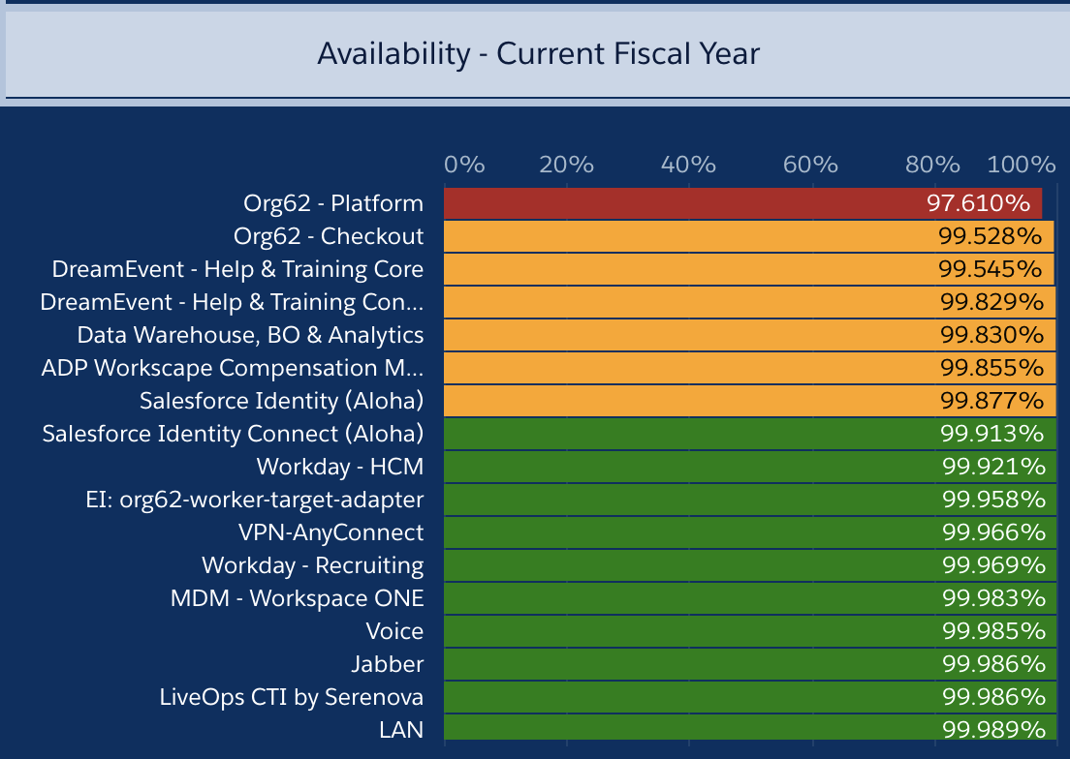The width and height of the screenshot is (1070, 759).
Task: Click the MDM - Workspace ONE label
Action: pyautogui.click(x=297, y=598)
